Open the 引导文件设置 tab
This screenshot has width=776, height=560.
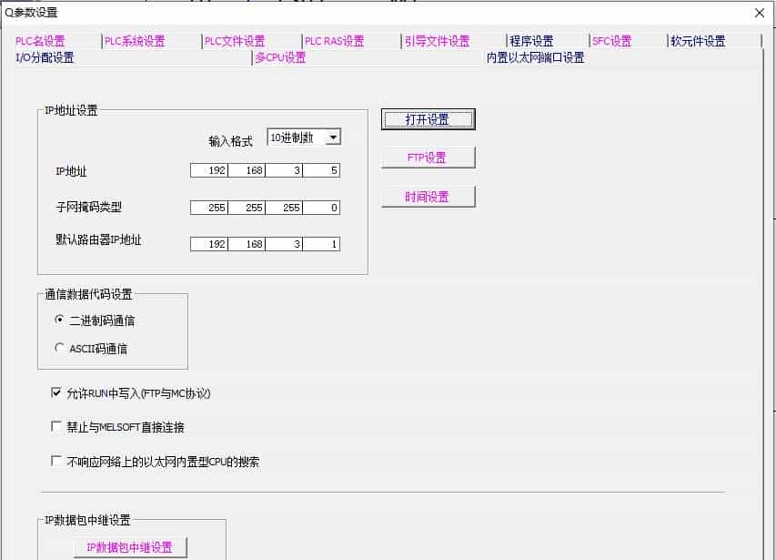[x=438, y=40]
